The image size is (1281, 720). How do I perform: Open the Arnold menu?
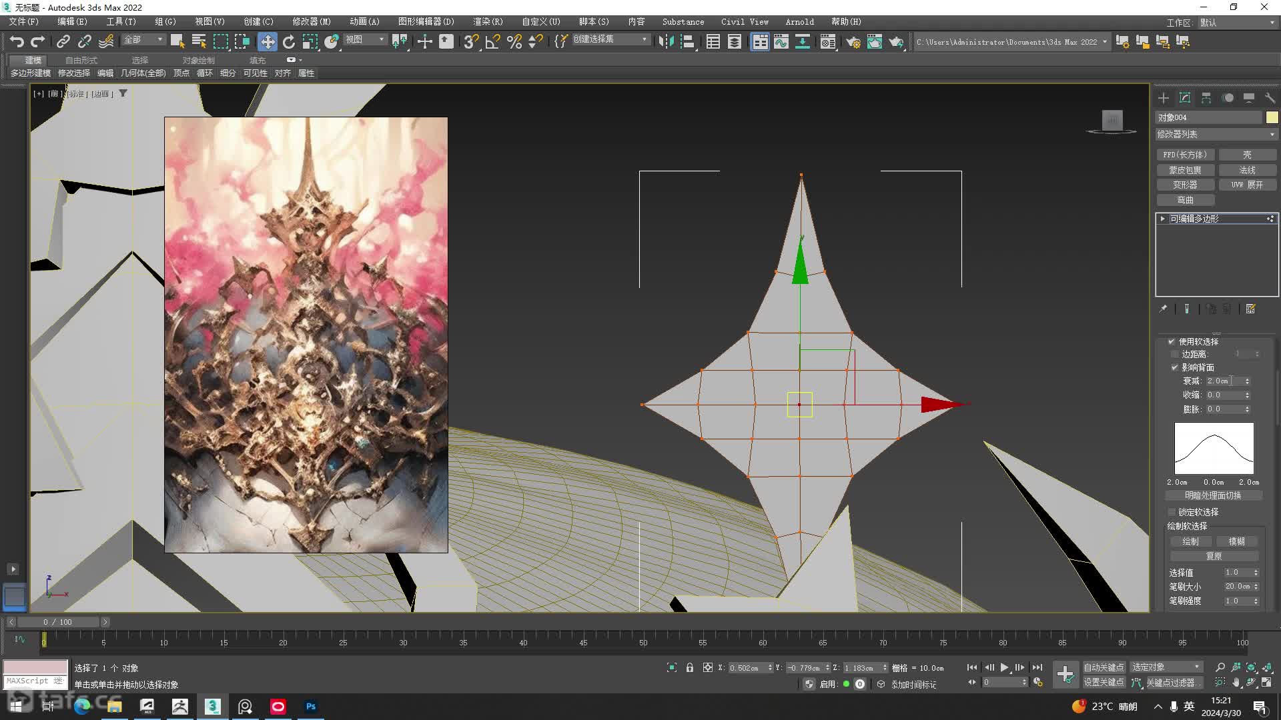(x=799, y=22)
